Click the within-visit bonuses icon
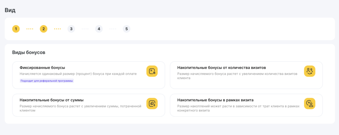This screenshot has height=135, width=339. coord(310,104)
